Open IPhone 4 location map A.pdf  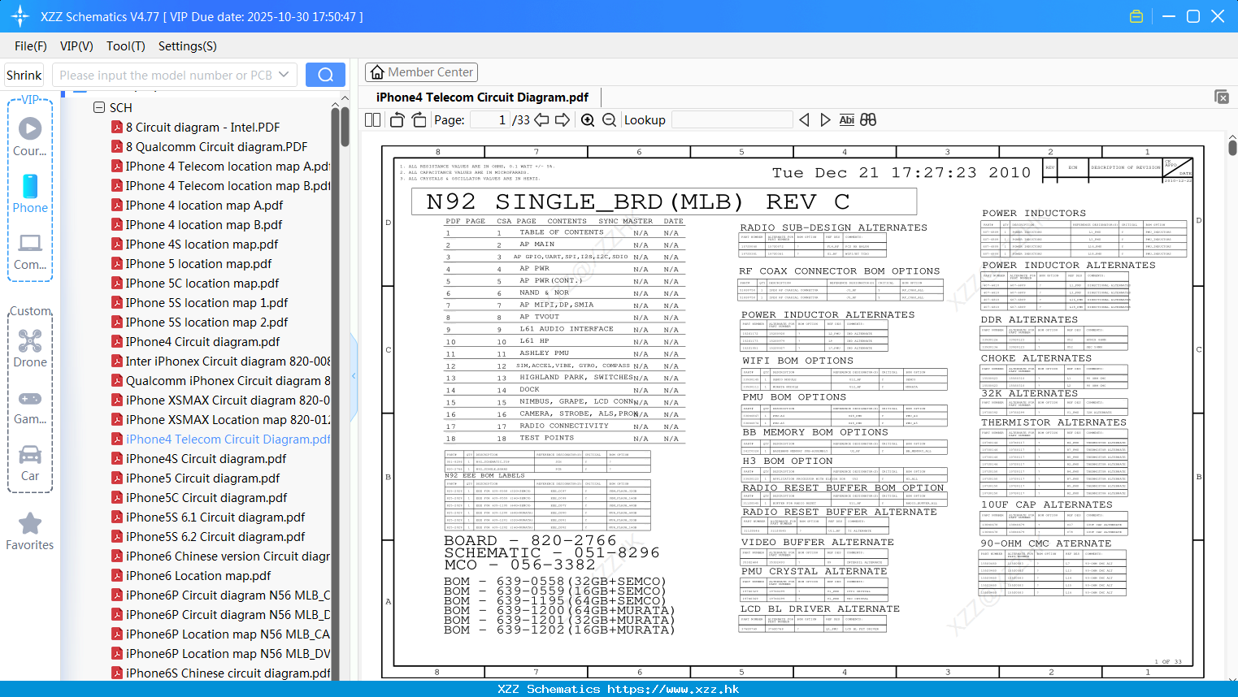tap(204, 206)
